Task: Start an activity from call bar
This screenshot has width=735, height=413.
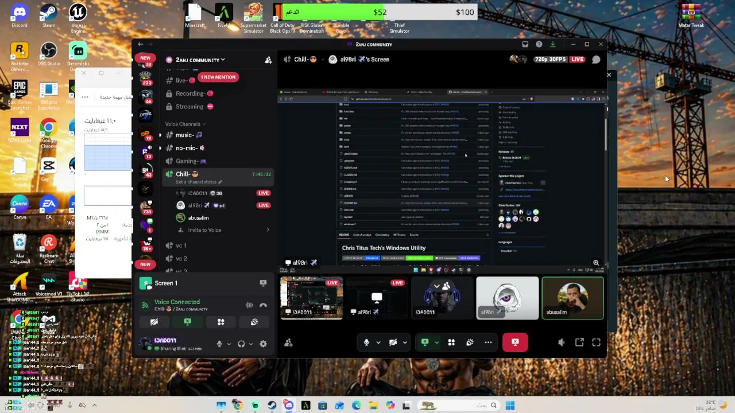Action: [451, 342]
